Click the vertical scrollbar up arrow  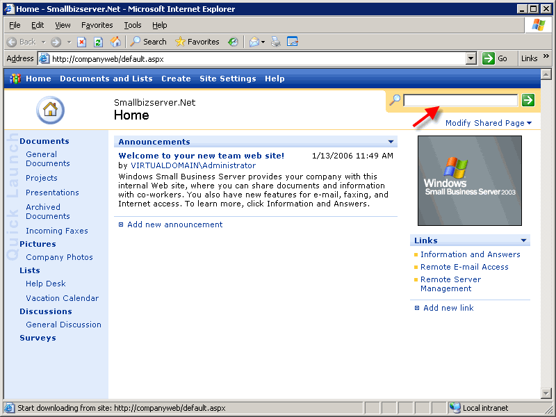[x=546, y=74]
